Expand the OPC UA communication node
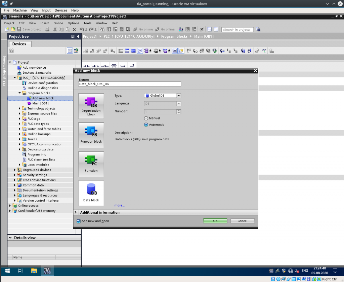The width and height of the screenshot is (344, 282). click(19, 144)
